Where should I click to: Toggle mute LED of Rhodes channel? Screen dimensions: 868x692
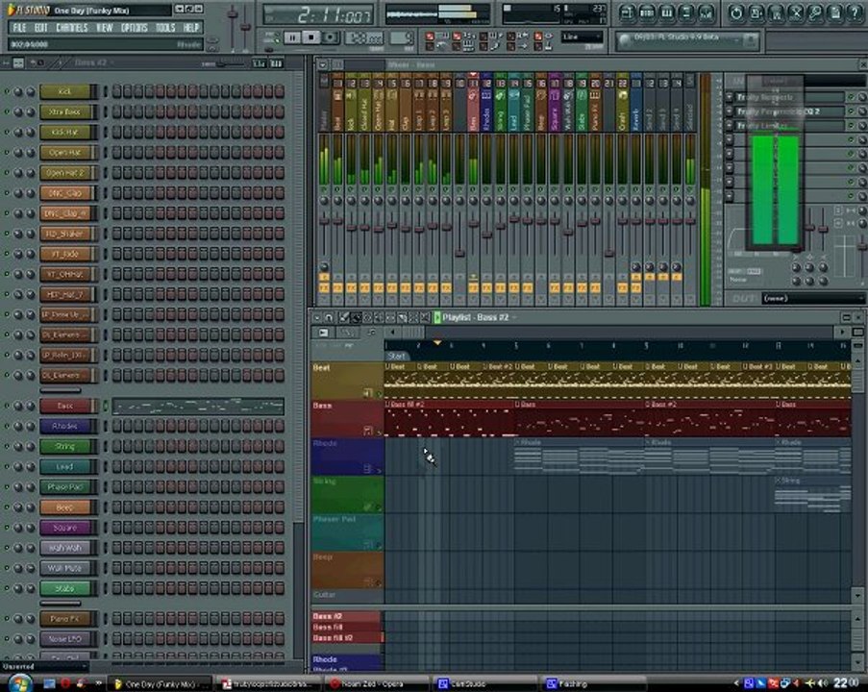pos(7,427)
